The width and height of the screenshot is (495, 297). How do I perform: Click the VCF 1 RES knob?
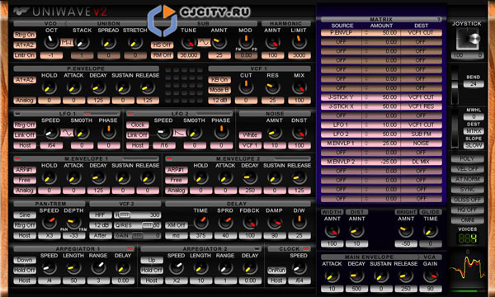(272, 87)
